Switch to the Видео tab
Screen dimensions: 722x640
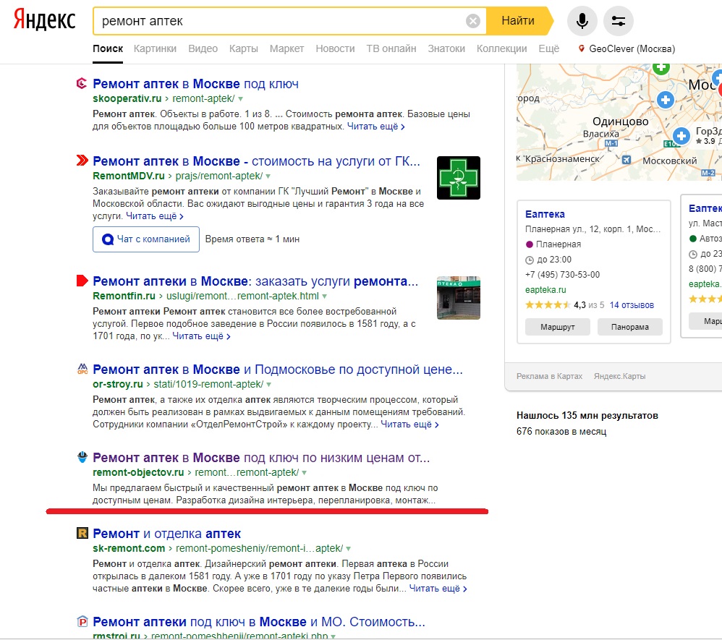pyautogui.click(x=203, y=48)
